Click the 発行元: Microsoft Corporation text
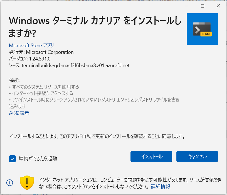This screenshot has height=195, width=227. [41, 52]
